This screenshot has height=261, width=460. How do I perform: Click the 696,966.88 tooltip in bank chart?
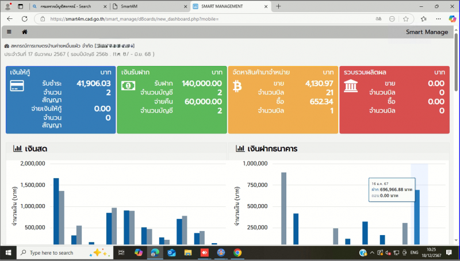click(x=392, y=190)
